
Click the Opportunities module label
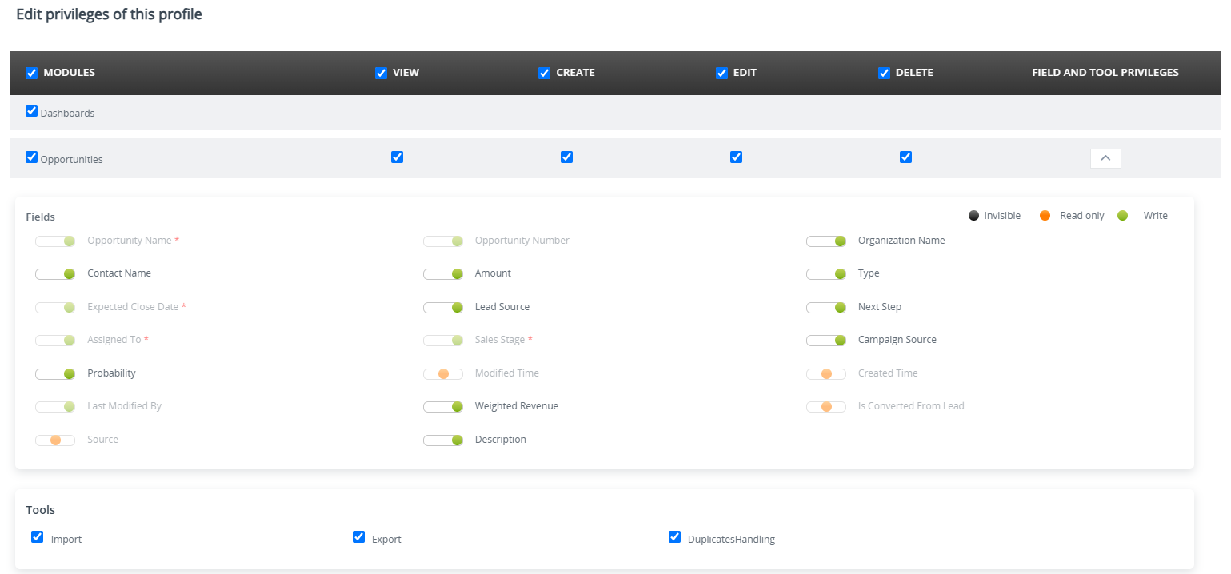pos(72,159)
